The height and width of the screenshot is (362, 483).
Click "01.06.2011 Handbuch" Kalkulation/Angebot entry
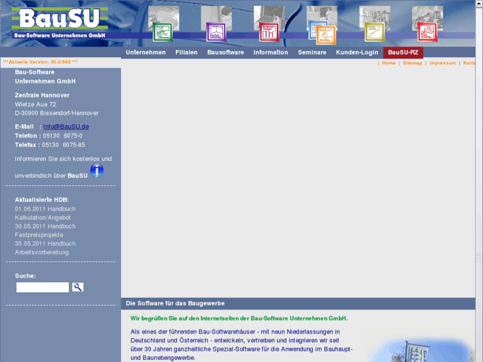[x=45, y=213]
